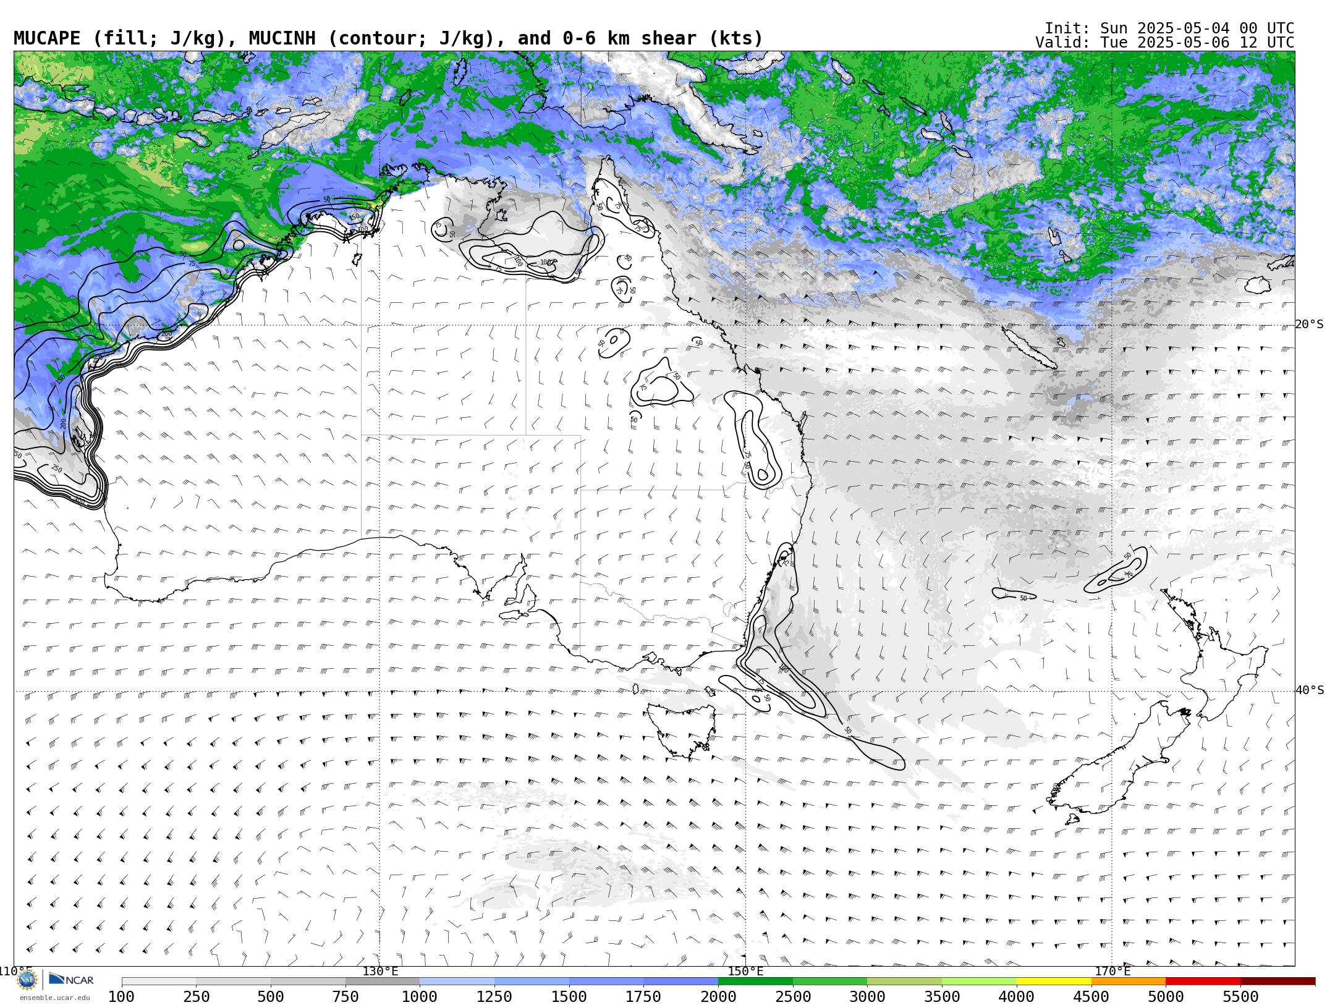The width and height of the screenshot is (1335, 1005).
Task: Select the MUCAPE, MUCINH and shear title
Action: point(388,38)
